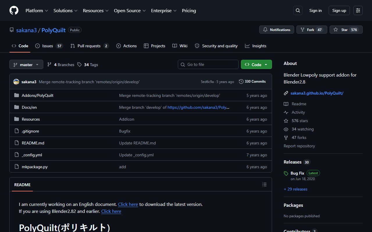Screen dimensions: 372x232
Task: Click the commit history clock icon
Action: pos(241,81)
